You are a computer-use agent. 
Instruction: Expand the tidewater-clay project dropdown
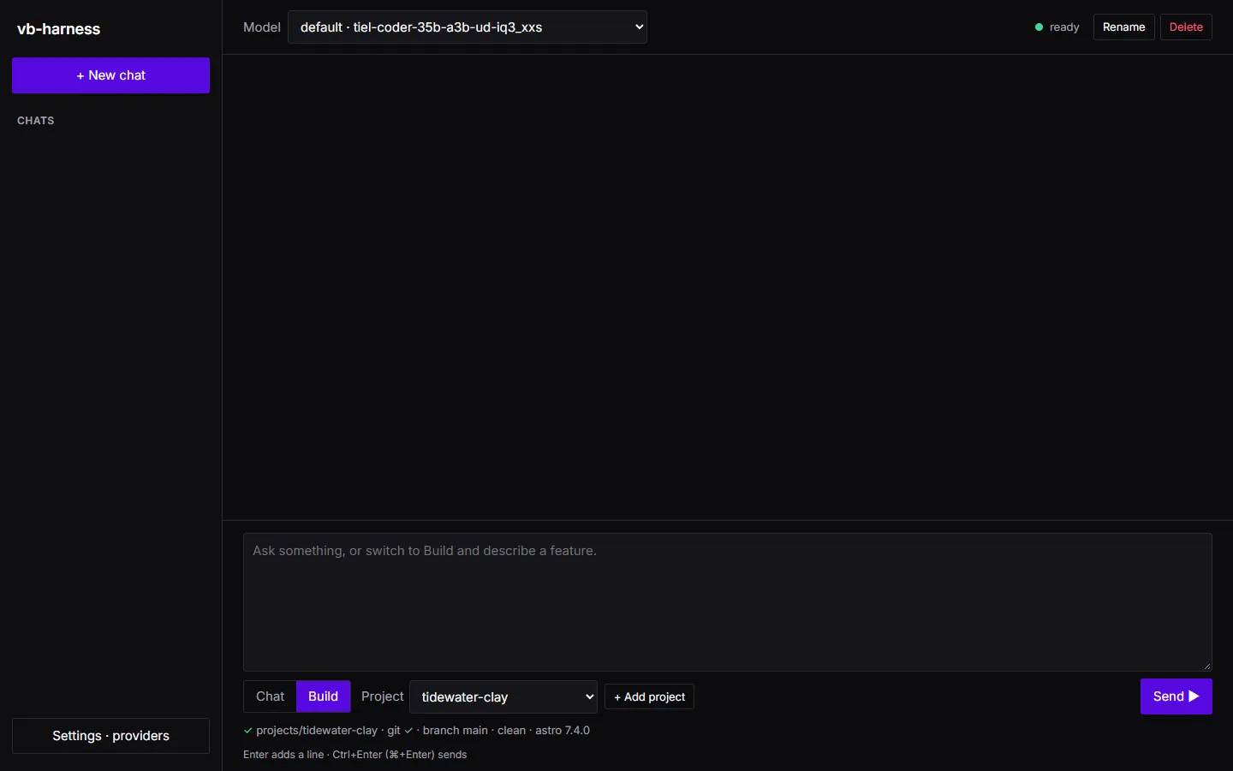(503, 697)
